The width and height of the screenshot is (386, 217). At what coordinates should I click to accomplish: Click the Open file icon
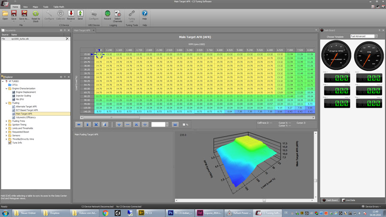pyautogui.click(x=5, y=14)
